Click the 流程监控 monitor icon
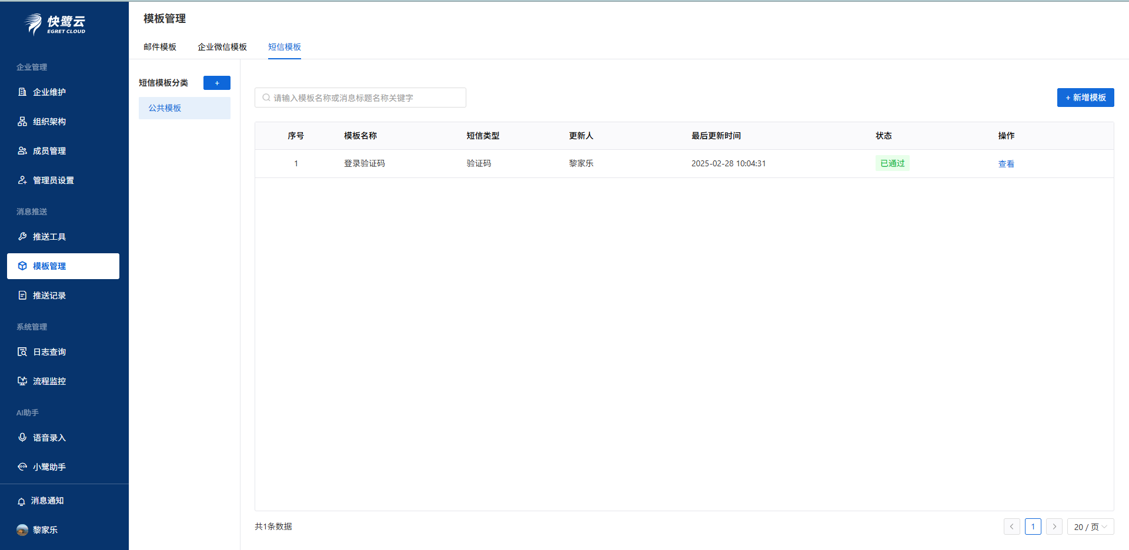 tap(22, 381)
